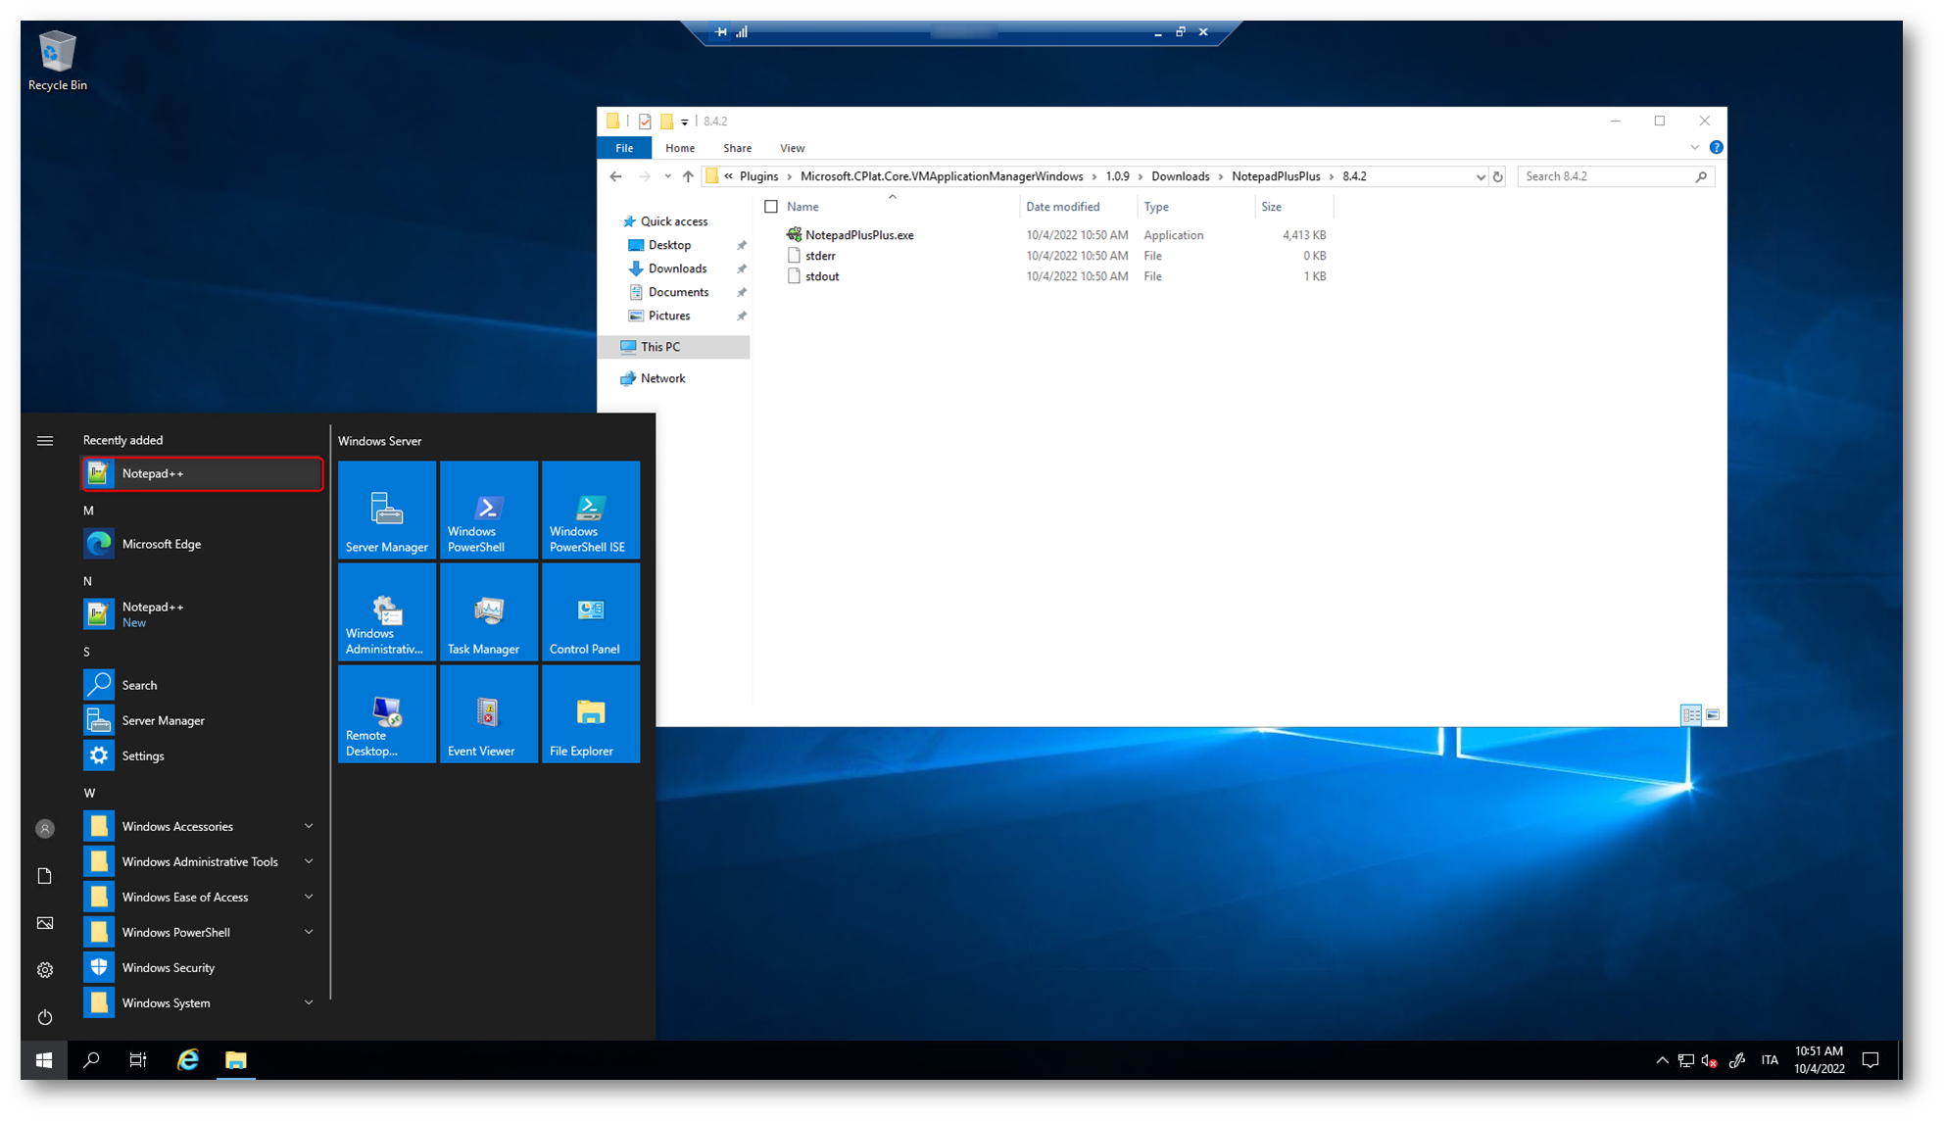Open Quick Access Toolbar customize dropdown
The height and width of the screenshot is (1121, 1944).
[685, 122]
